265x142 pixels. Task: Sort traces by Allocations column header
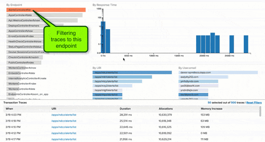point(166,109)
